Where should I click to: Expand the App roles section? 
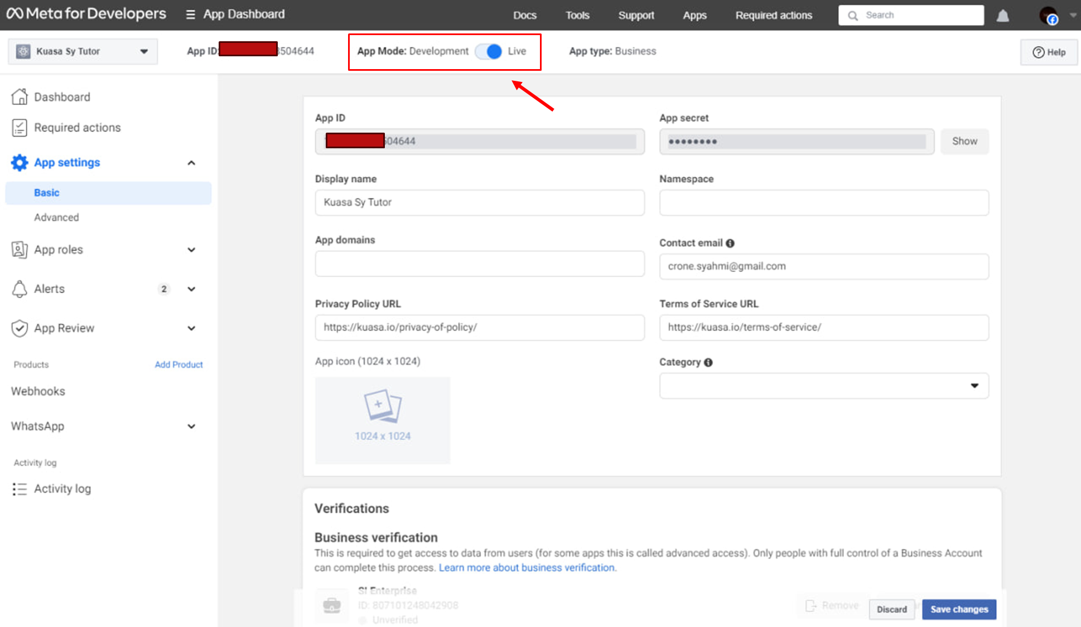coord(191,250)
